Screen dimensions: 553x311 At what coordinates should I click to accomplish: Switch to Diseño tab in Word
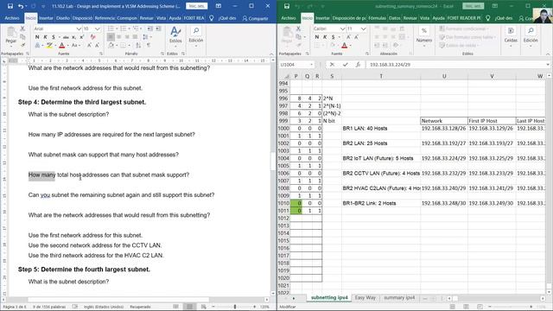63,18
